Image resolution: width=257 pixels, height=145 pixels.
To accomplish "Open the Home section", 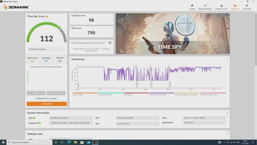I will point(192,7).
